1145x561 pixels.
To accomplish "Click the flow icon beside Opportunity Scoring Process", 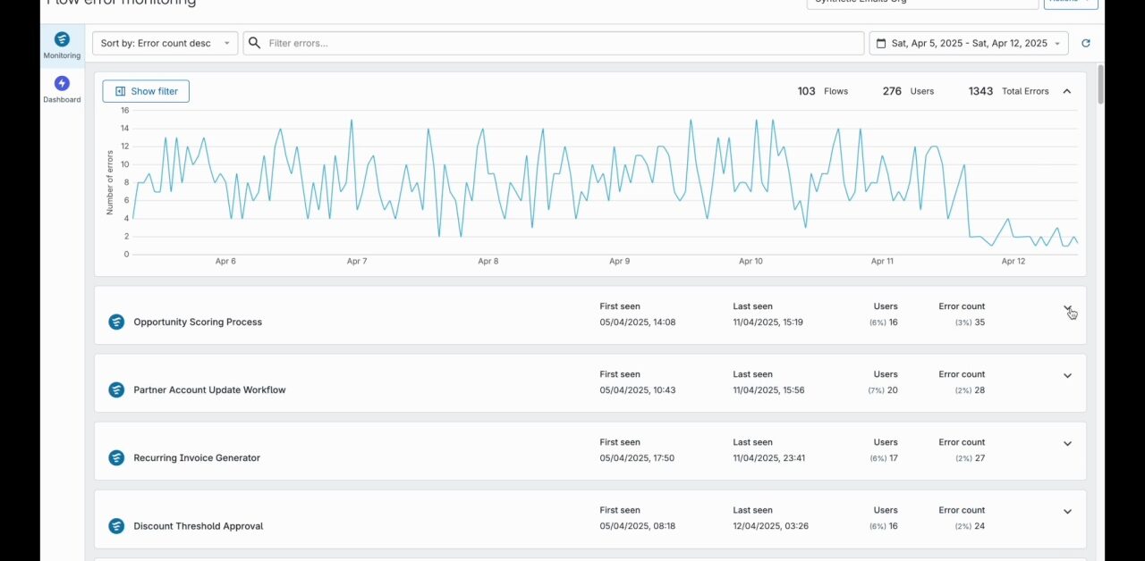I will (116, 322).
